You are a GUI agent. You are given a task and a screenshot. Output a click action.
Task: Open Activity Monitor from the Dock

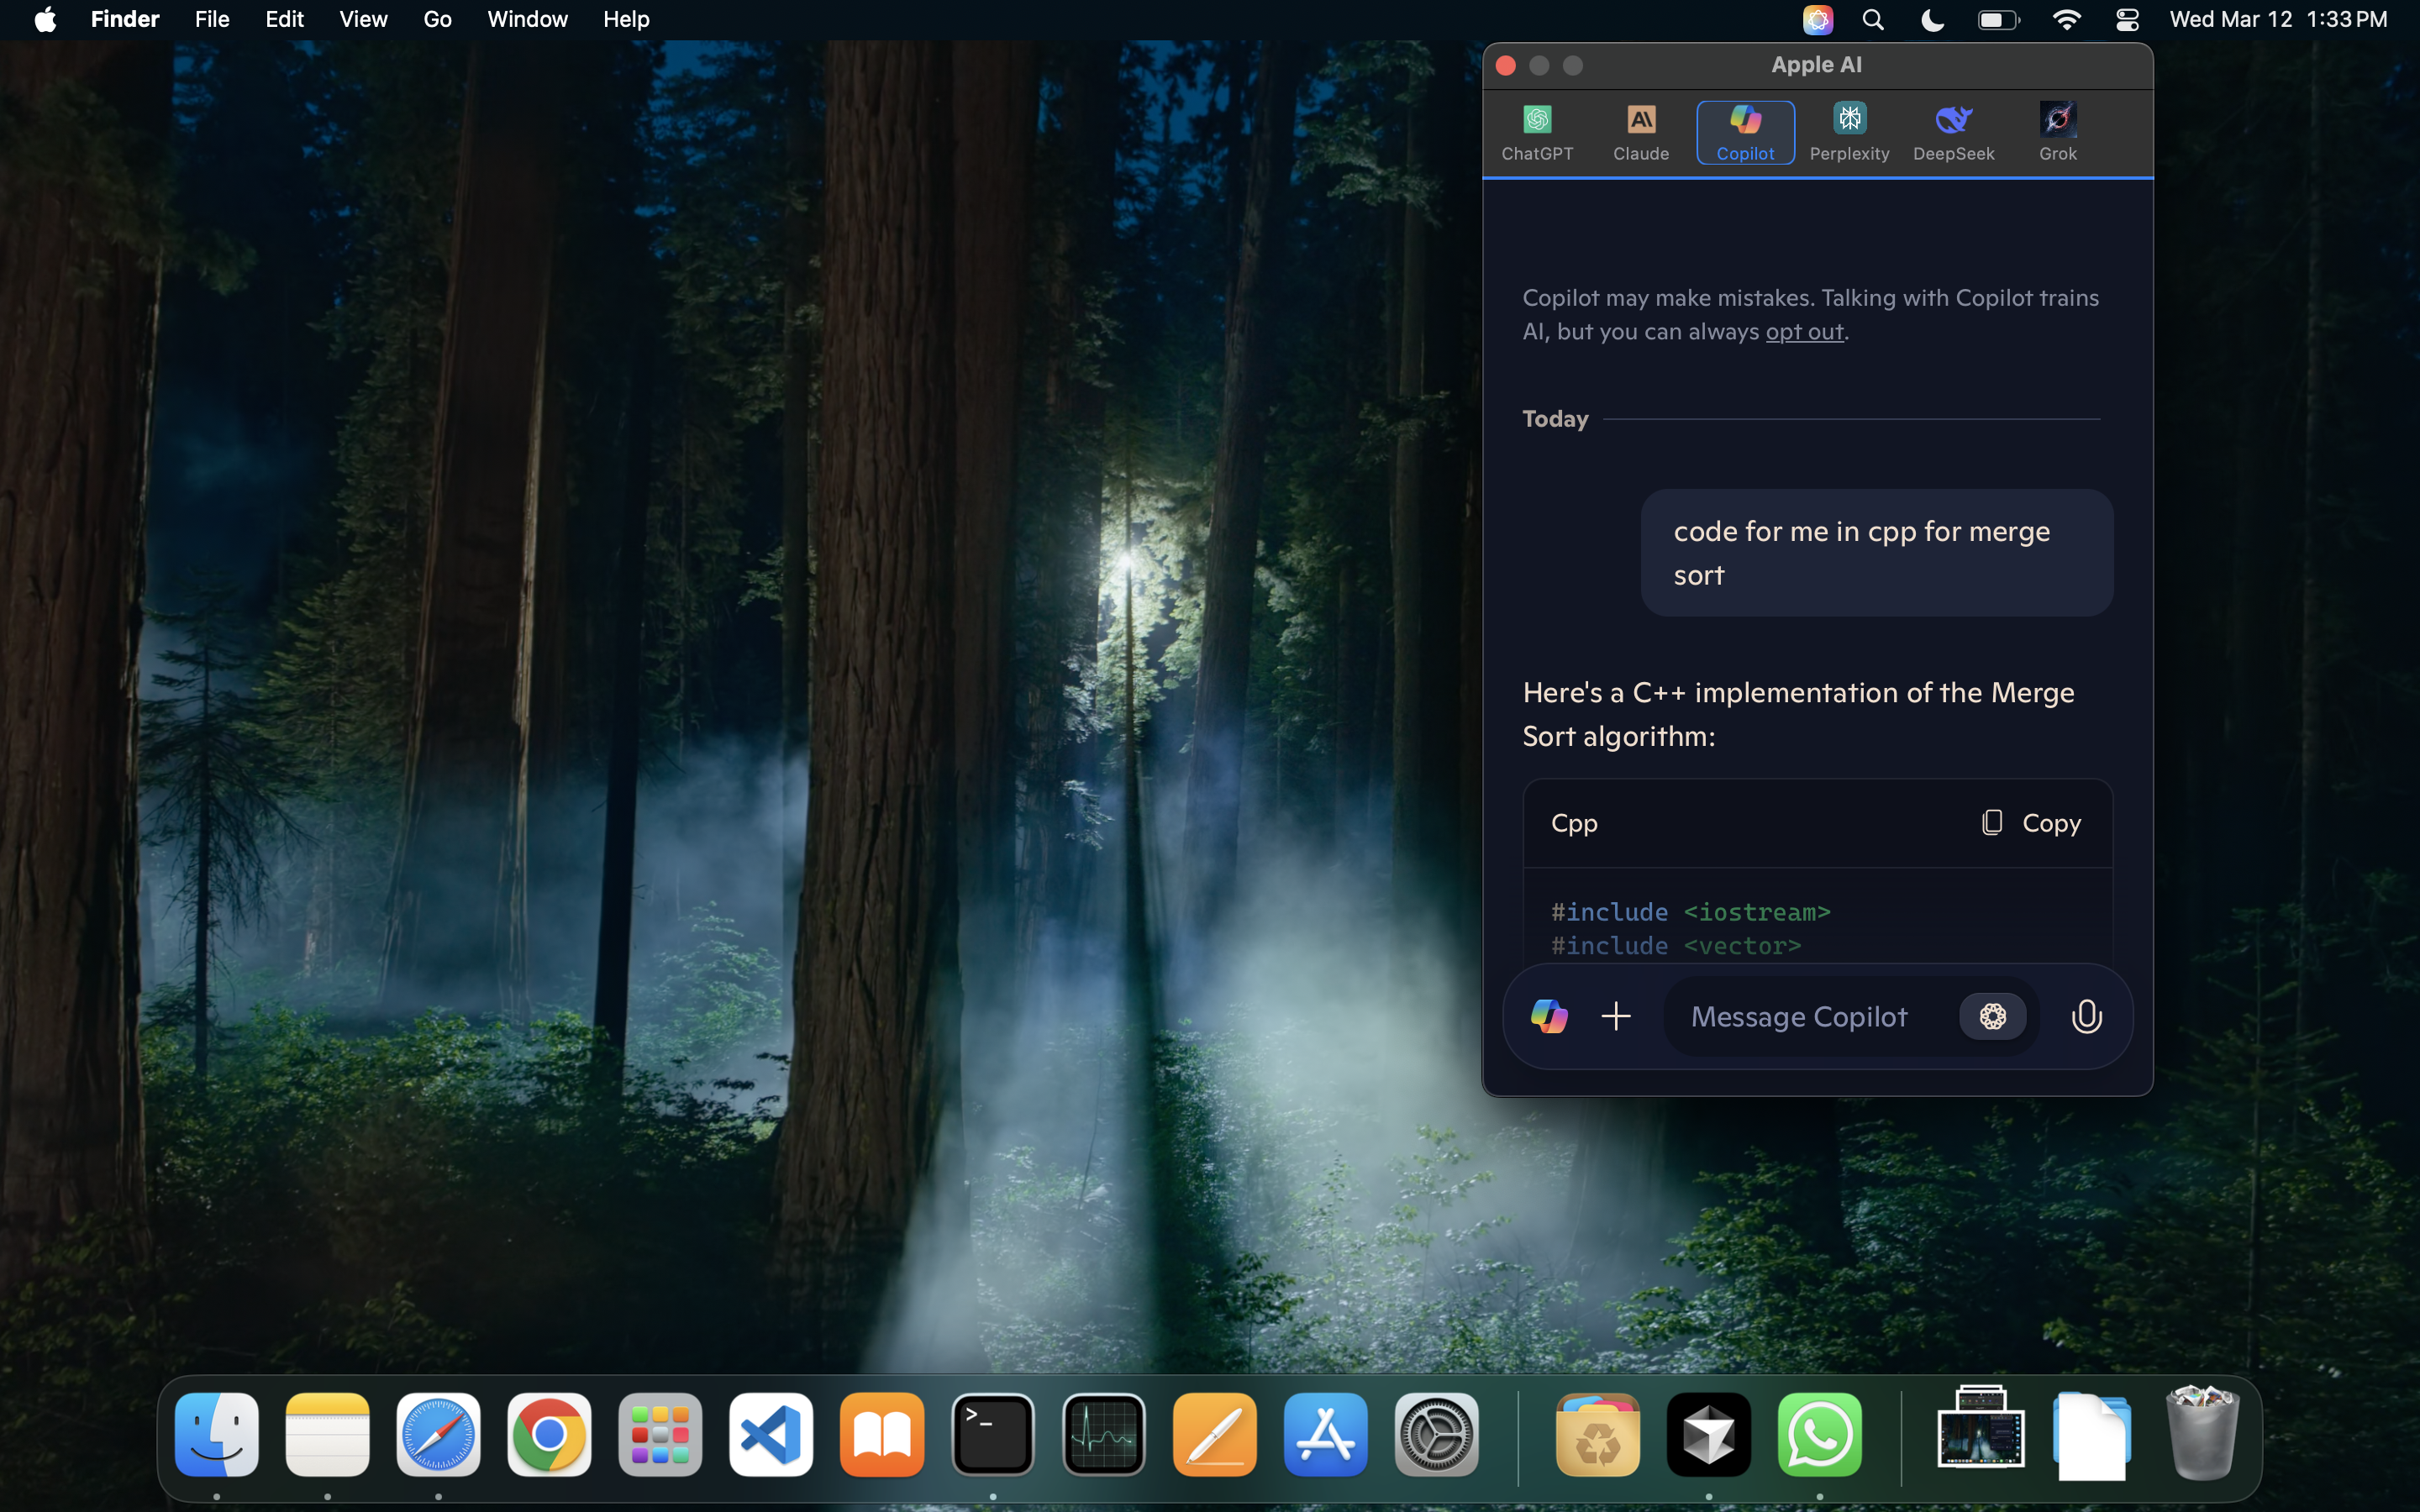coord(1104,1434)
